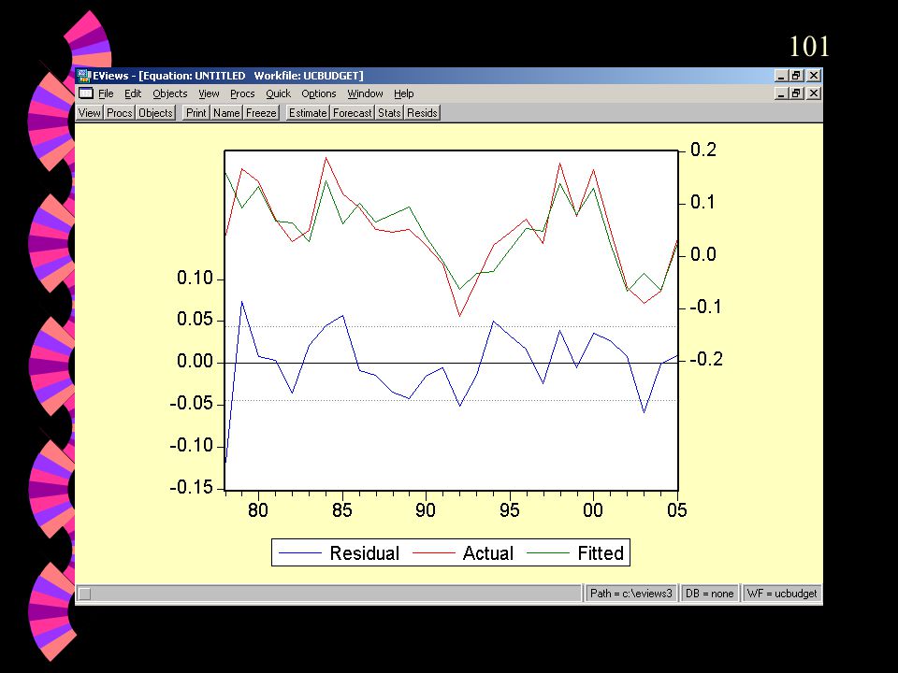Click the Actual legend label
The height and width of the screenshot is (673, 898).
(x=488, y=552)
